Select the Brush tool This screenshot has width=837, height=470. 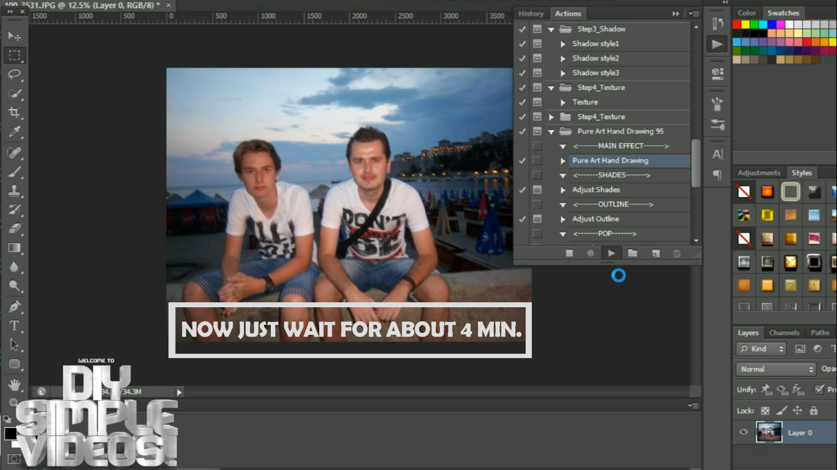(14, 171)
